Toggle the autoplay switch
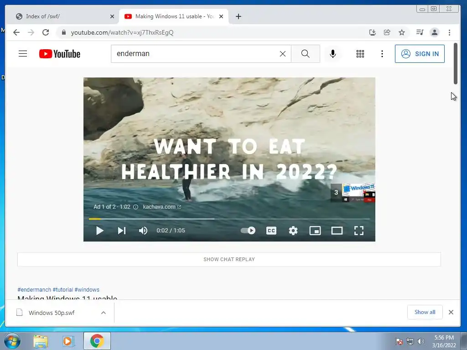The image size is (467, 350). coord(248,230)
